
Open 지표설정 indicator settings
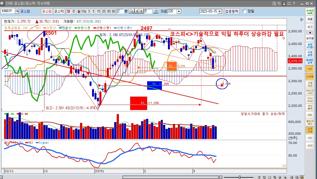310,54
